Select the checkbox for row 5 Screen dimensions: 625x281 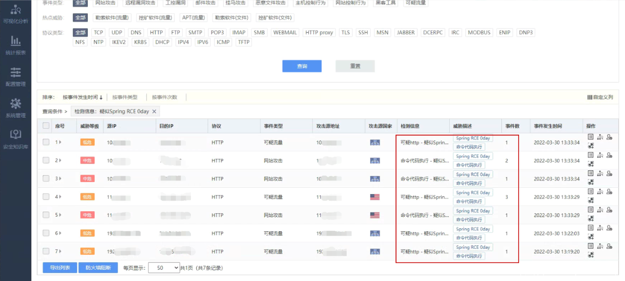(x=46, y=215)
